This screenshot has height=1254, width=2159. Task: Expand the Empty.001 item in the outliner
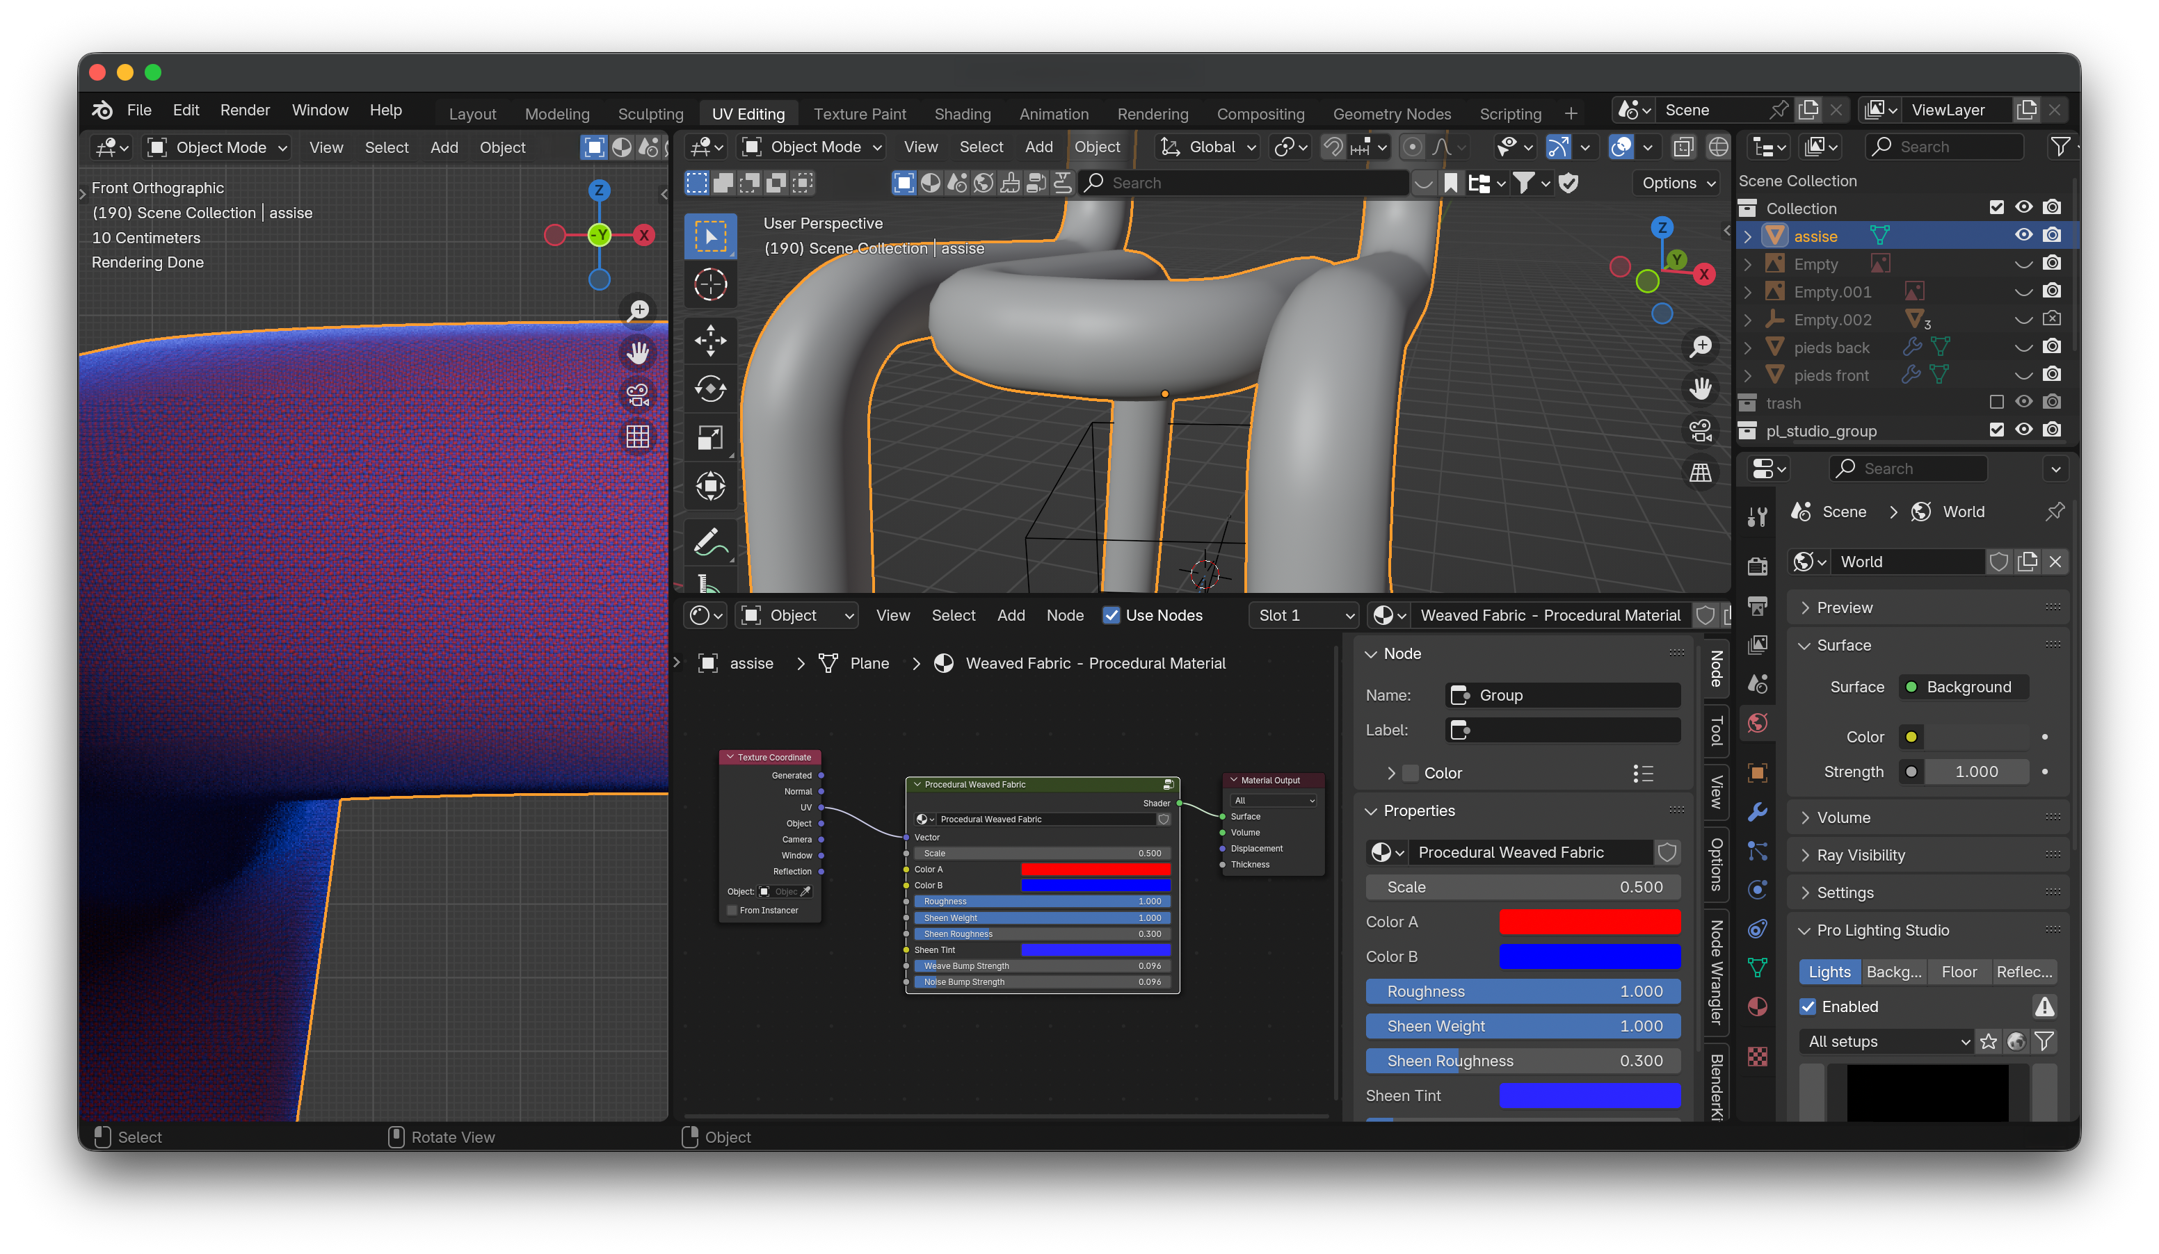point(1748,291)
